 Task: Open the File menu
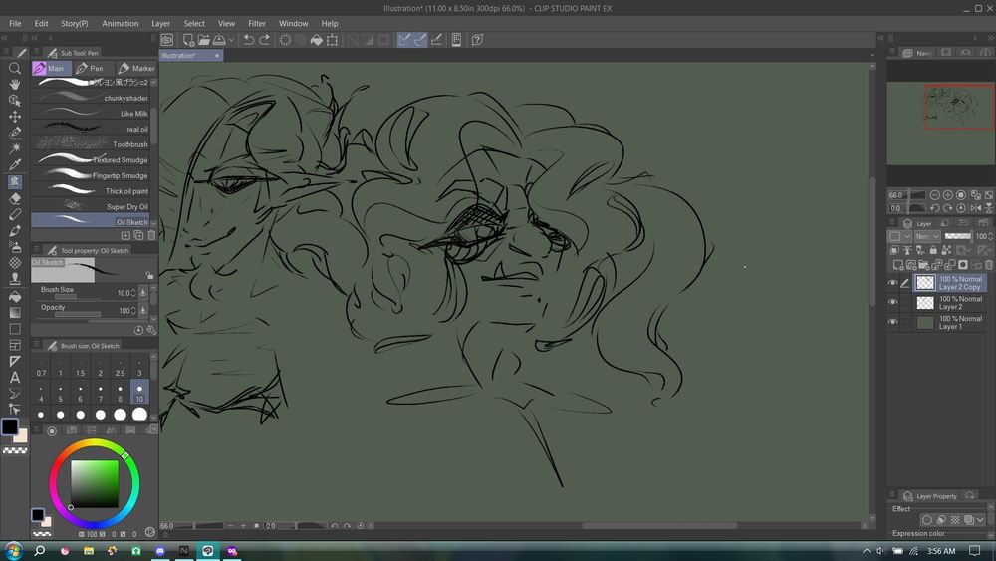click(15, 24)
